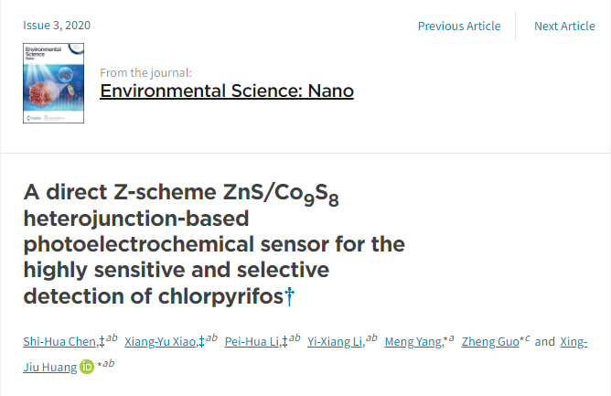Click the Pei-Hua Li author name
Image resolution: width=611 pixels, height=396 pixels.
[252, 341]
